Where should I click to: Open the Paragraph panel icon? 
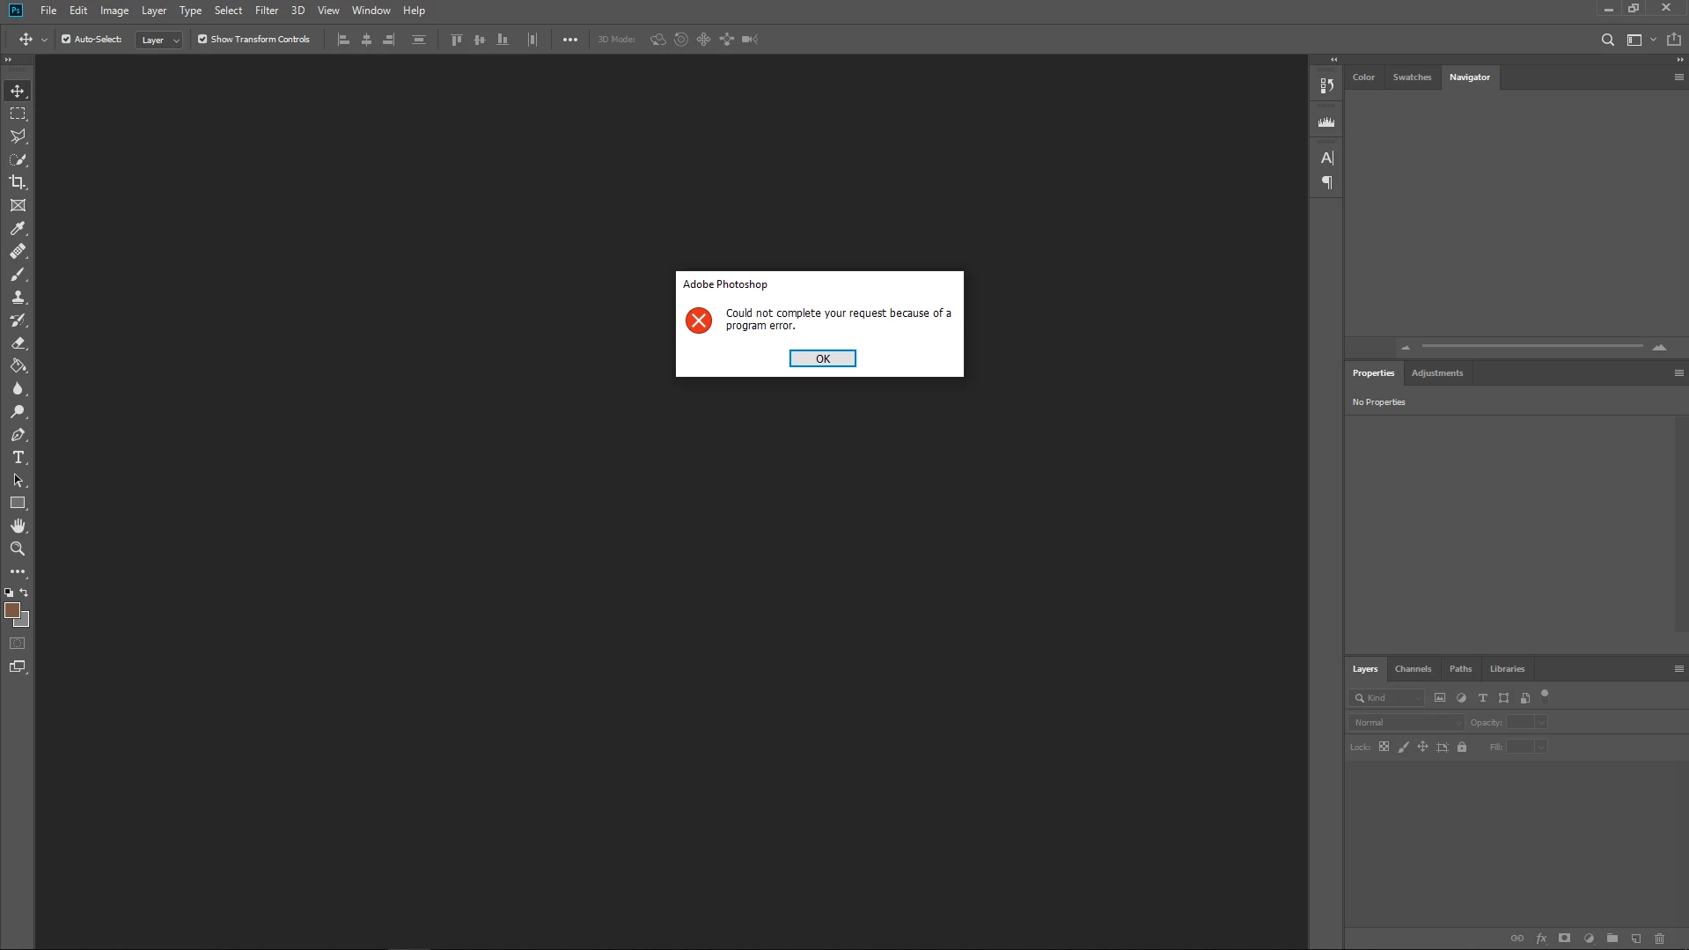(1326, 182)
